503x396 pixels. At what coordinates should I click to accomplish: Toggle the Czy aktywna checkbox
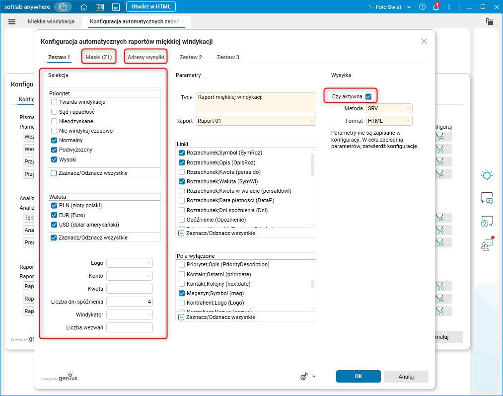click(368, 96)
